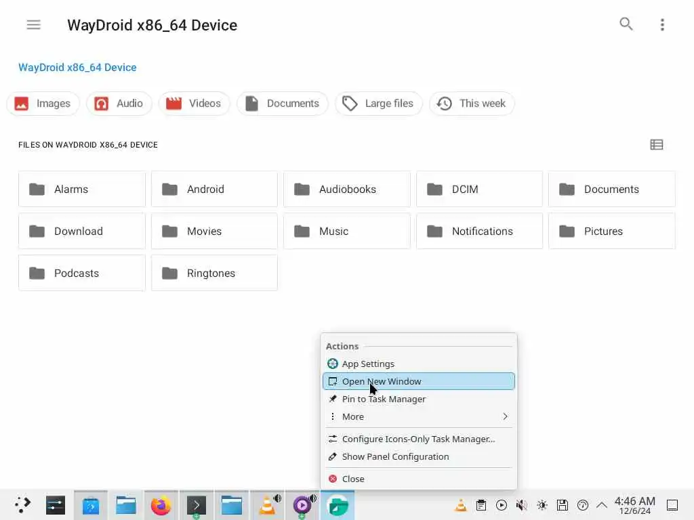Open the Android folder

point(214,190)
